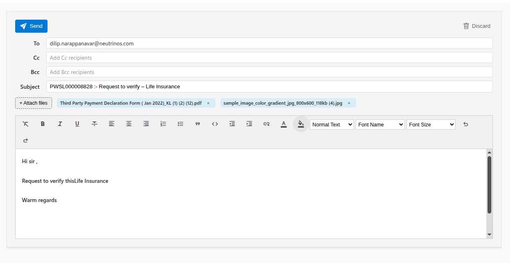515x263 pixels.
Task: Toggle underline text formatting
Action: [x=77, y=124]
